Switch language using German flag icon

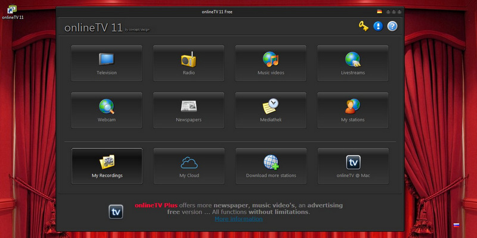(379, 11)
